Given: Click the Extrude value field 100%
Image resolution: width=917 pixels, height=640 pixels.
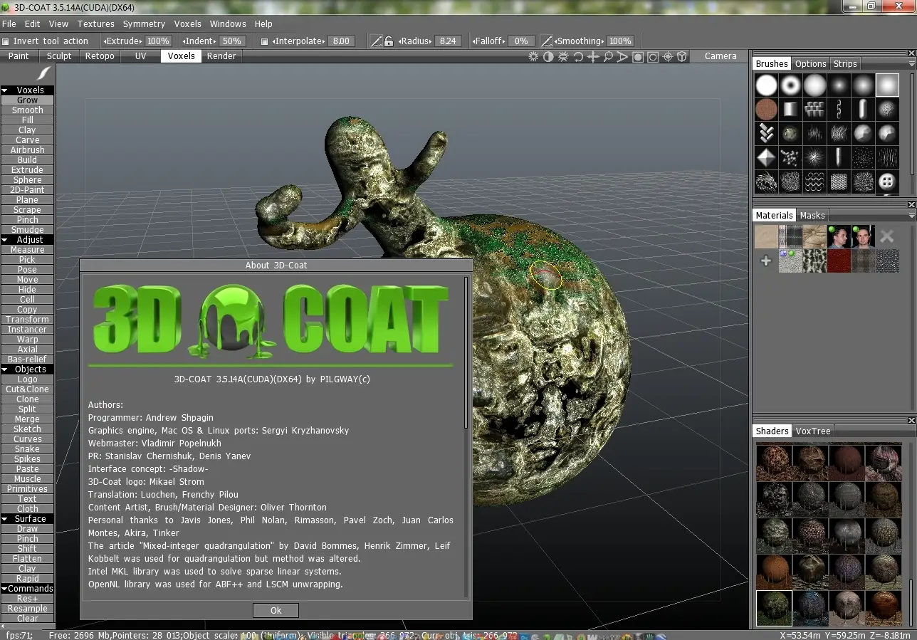Looking at the screenshot, I should tap(158, 41).
